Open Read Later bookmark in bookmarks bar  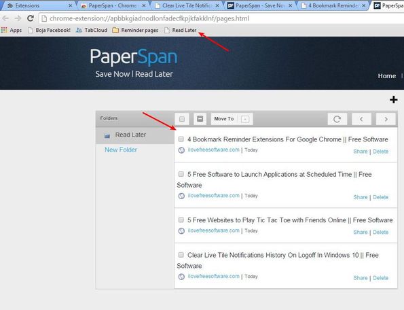tap(181, 30)
